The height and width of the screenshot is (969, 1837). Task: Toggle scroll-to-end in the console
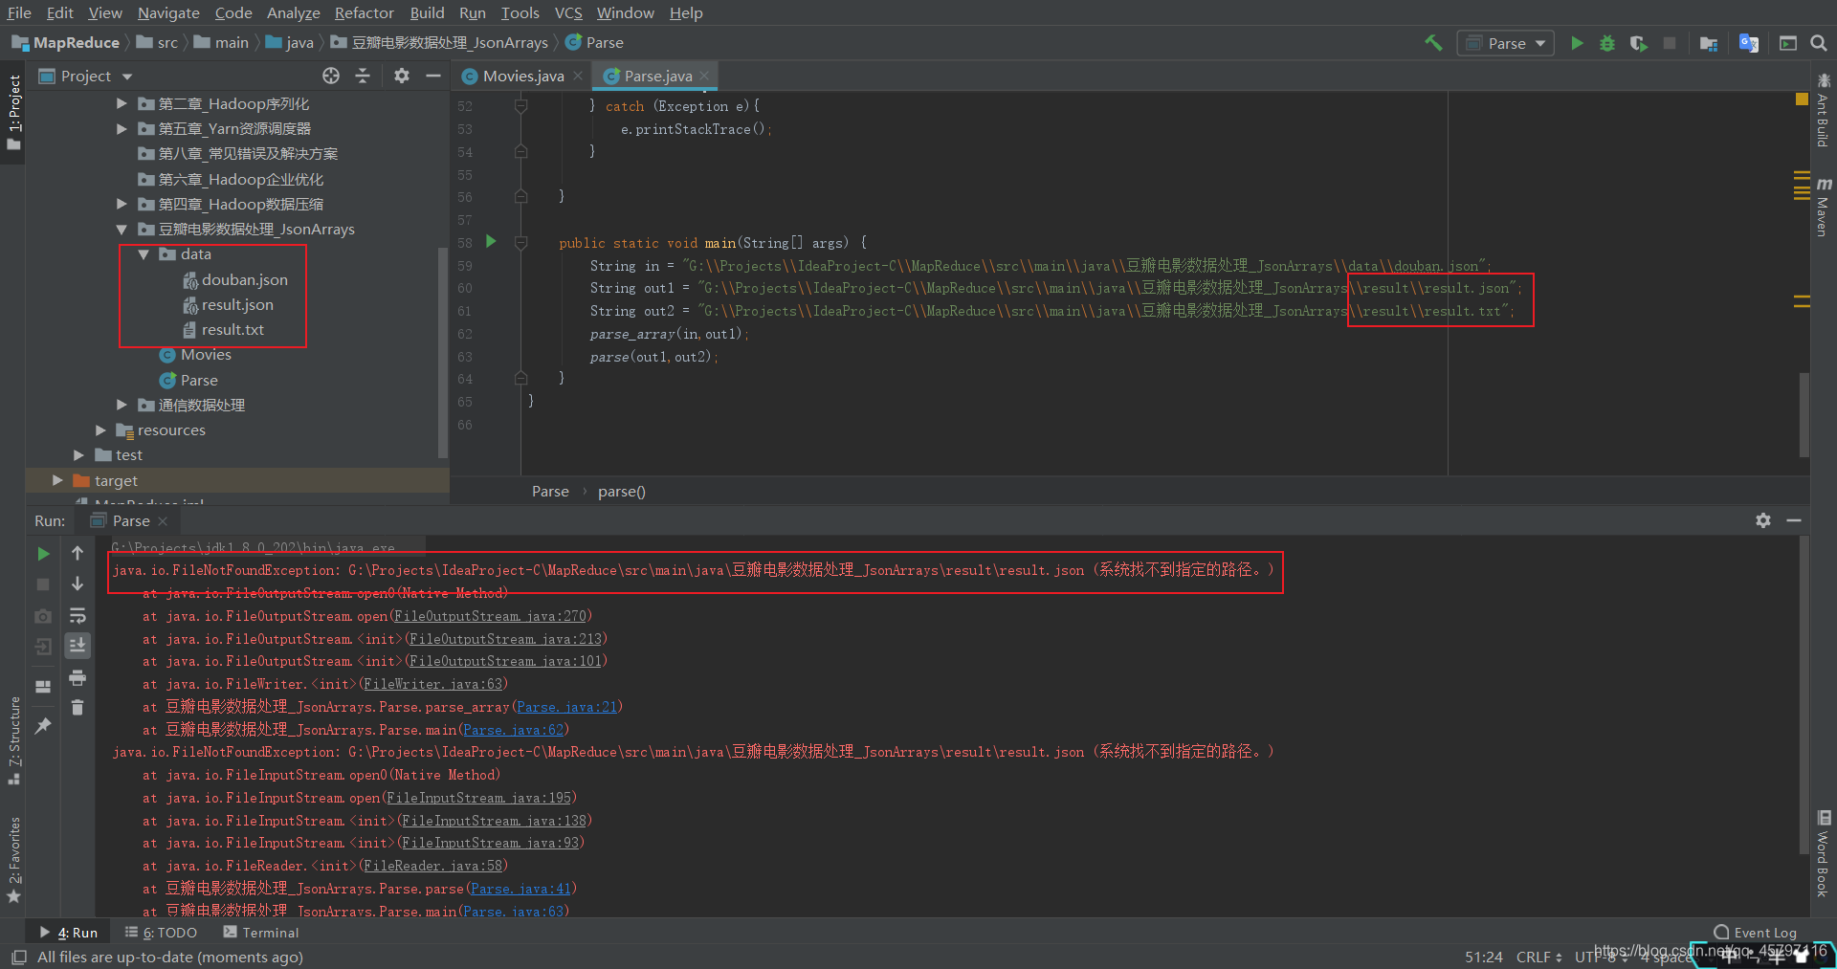77,646
